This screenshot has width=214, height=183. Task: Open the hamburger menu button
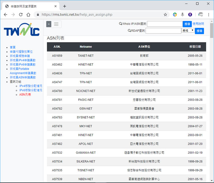(56, 24)
